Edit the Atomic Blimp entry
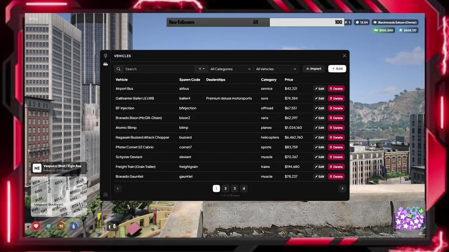 [319, 128]
